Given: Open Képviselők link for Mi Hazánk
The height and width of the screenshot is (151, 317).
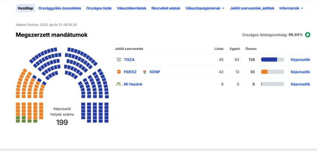Looking at the screenshot, I should pyautogui.click(x=300, y=84).
